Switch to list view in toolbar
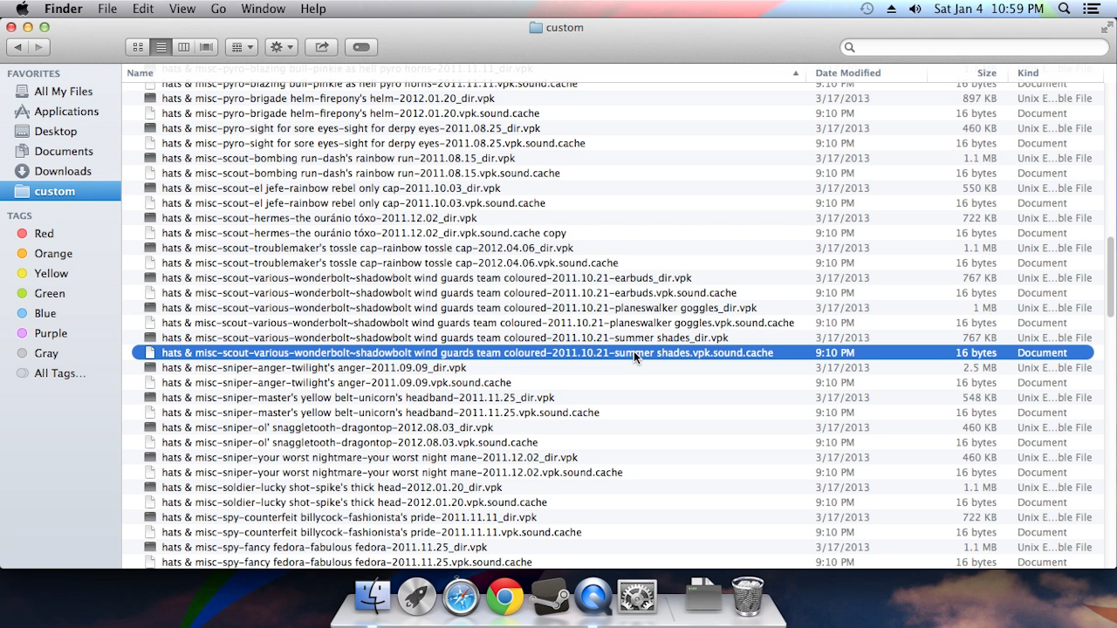The width and height of the screenshot is (1117, 628). point(161,47)
